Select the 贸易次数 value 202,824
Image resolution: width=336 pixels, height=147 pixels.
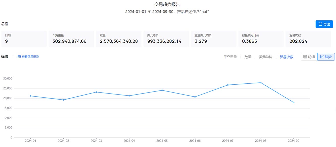tap(298, 41)
